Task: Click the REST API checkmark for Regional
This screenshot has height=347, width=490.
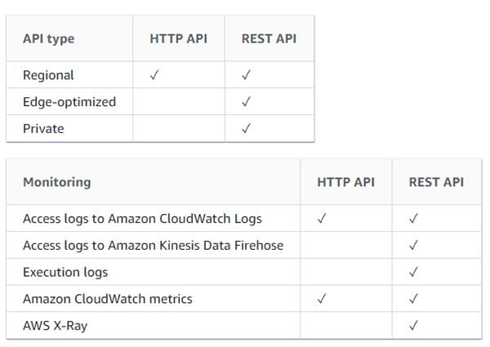Action: click(246, 75)
